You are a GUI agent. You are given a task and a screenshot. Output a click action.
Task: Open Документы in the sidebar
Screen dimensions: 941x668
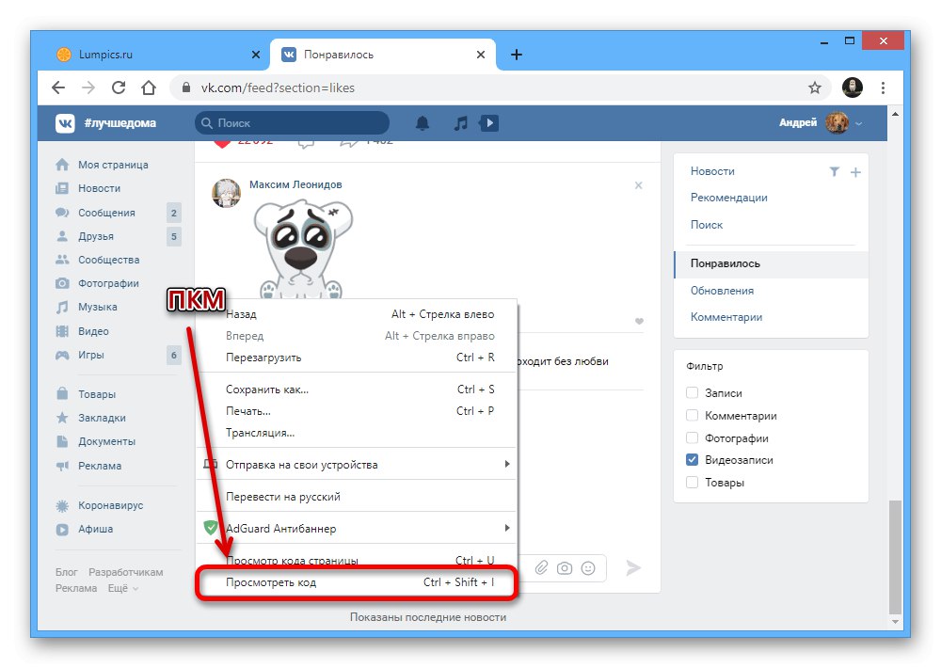(x=106, y=442)
